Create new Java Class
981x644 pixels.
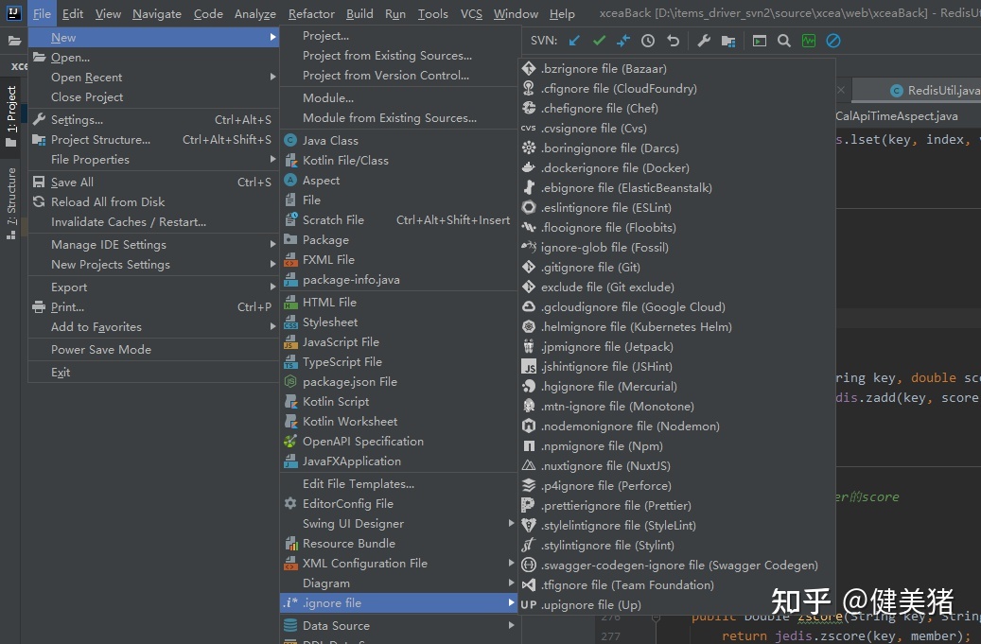398,141
